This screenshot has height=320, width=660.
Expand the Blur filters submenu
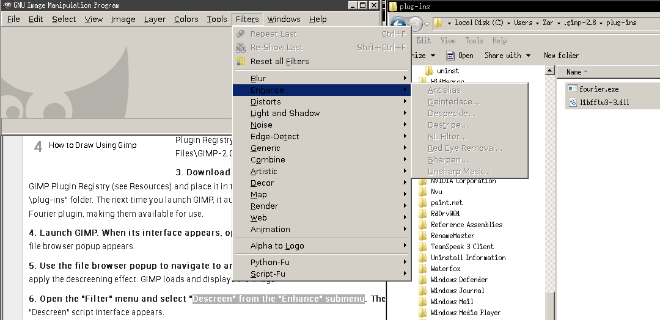321,79
